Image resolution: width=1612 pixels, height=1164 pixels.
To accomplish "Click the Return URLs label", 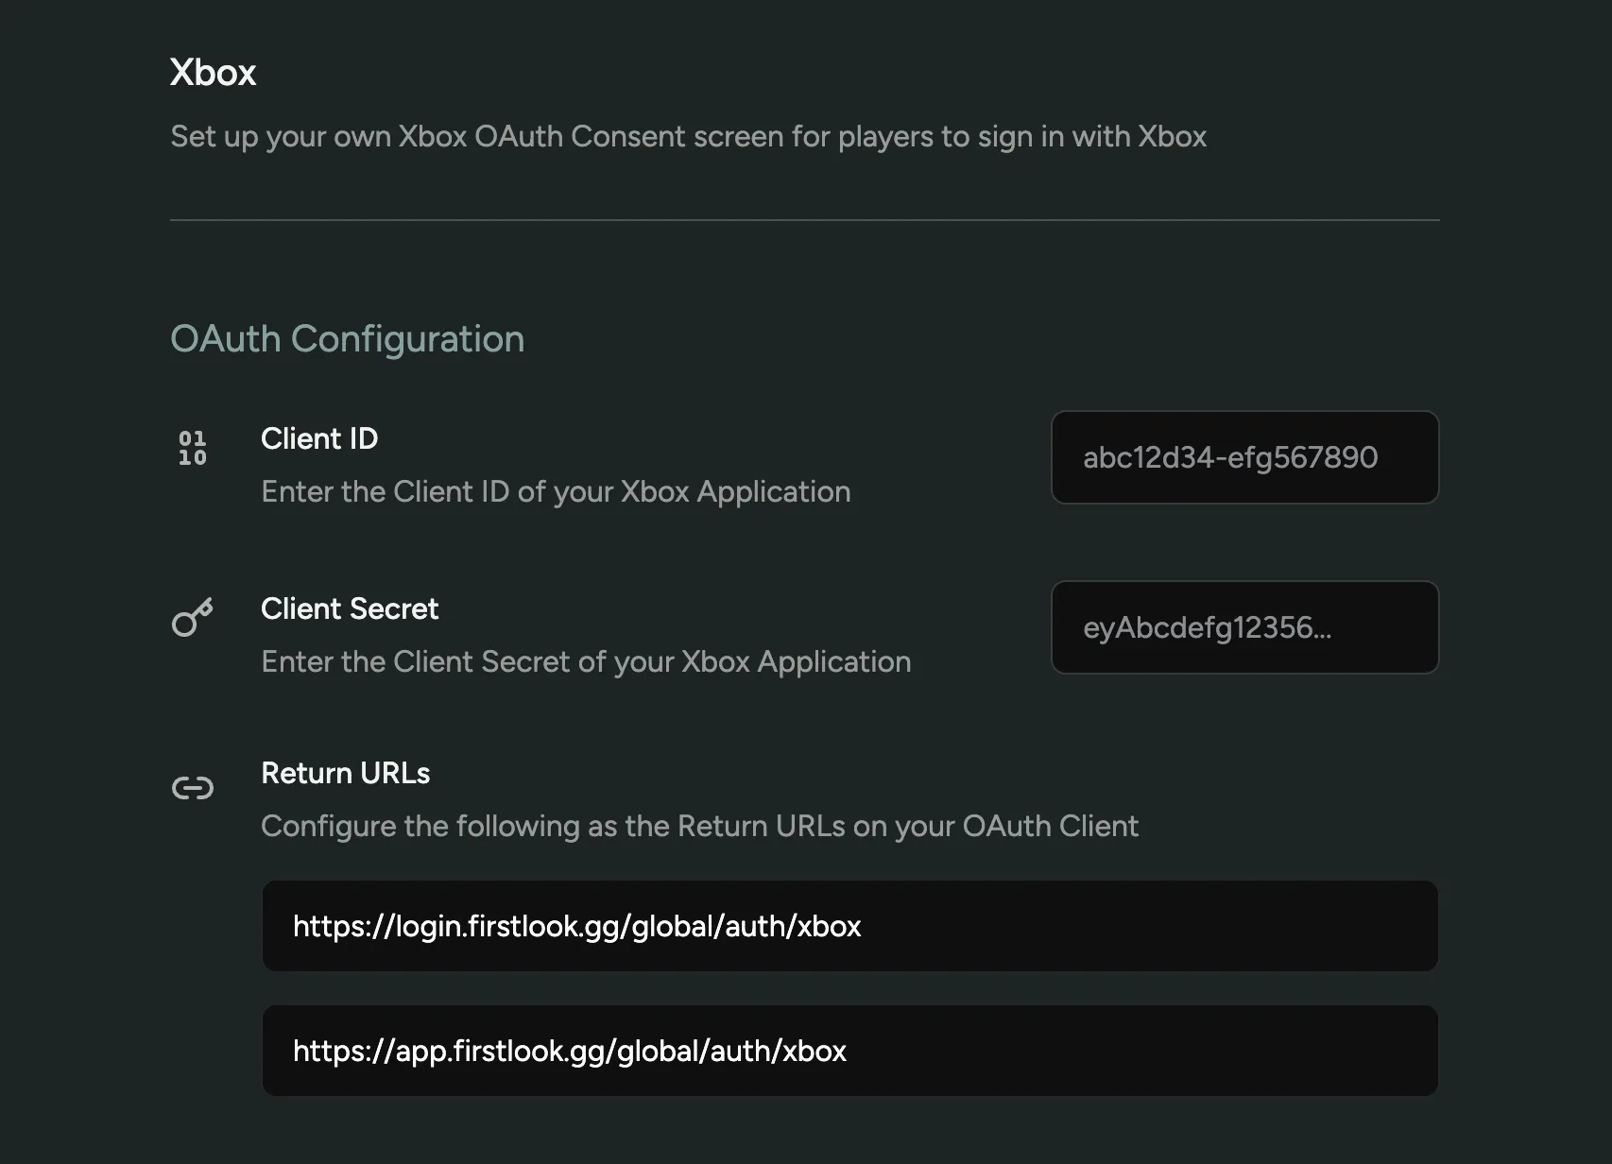I will coord(345,773).
